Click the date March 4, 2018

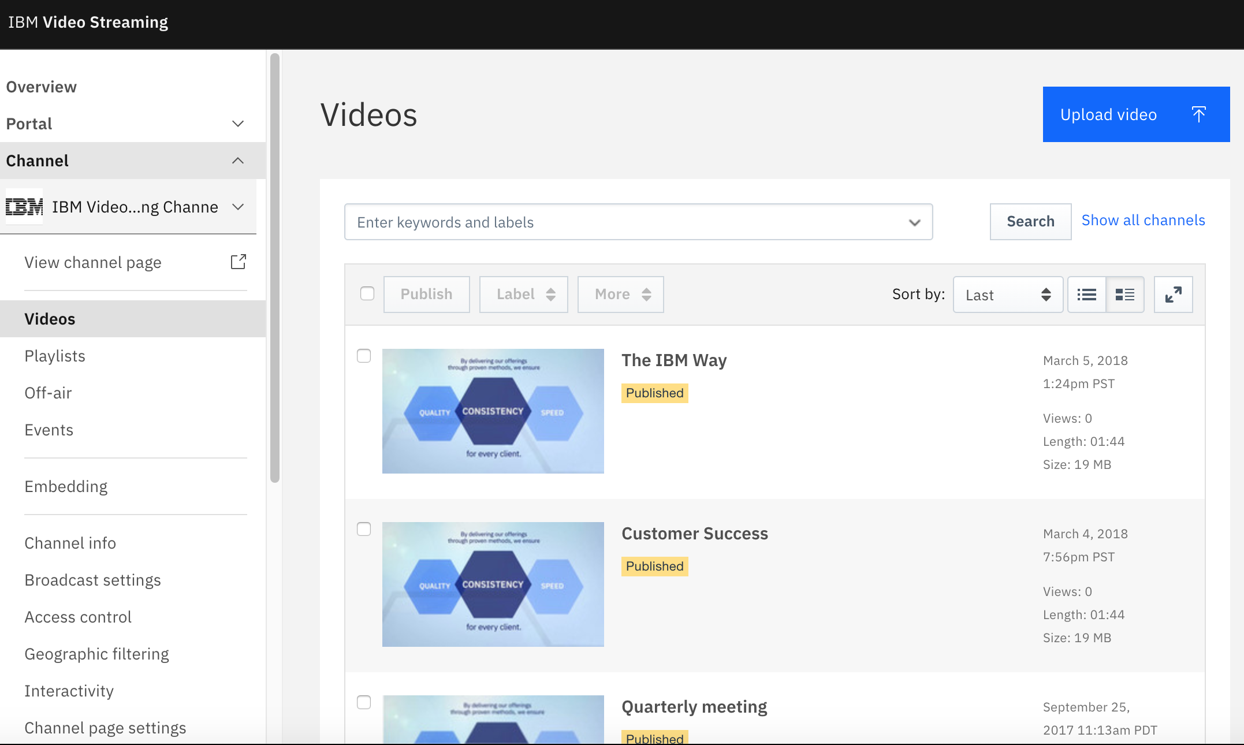tap(1085, 534)
